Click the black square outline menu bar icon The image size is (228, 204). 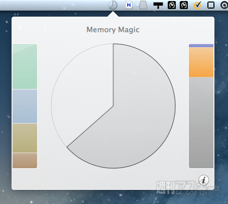211,5
